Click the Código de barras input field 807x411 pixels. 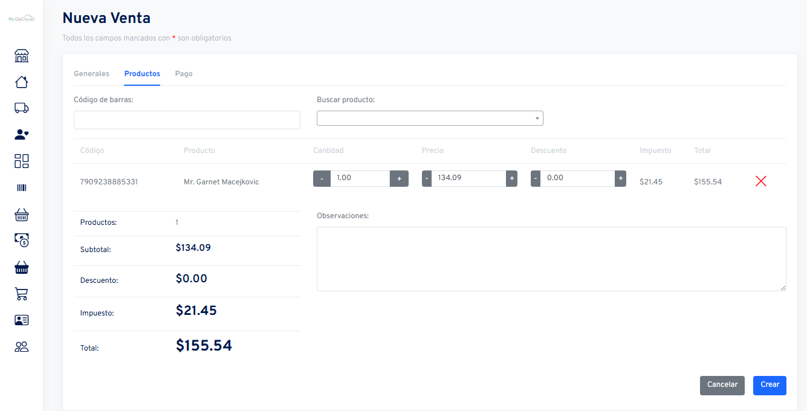tap(187, 120)
